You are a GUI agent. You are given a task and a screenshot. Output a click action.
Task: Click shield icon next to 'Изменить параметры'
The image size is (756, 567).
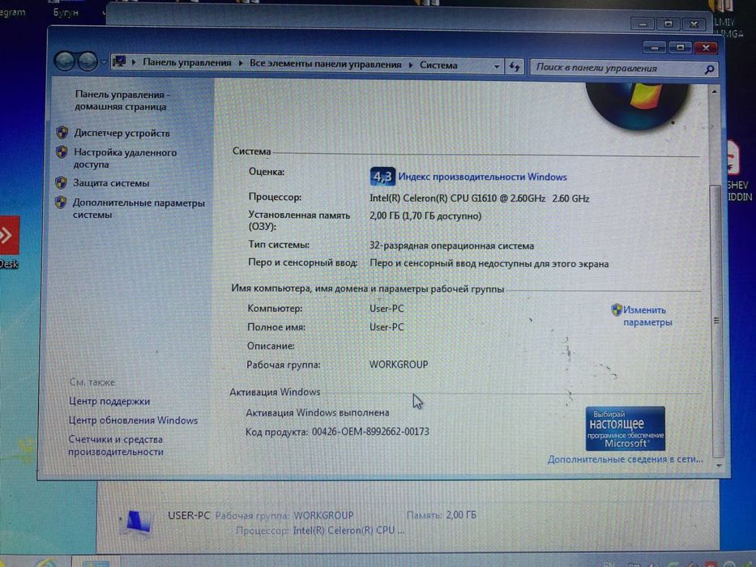tap(617, 309)
